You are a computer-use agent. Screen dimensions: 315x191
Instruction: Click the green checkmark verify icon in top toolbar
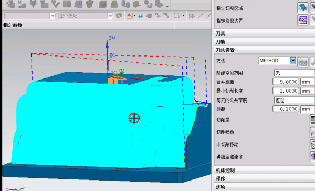tap(56, 4)
